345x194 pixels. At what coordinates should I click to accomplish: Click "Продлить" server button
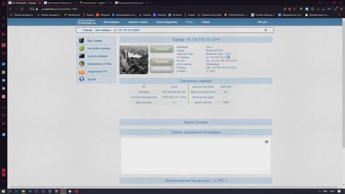click(x=162, y=62)
